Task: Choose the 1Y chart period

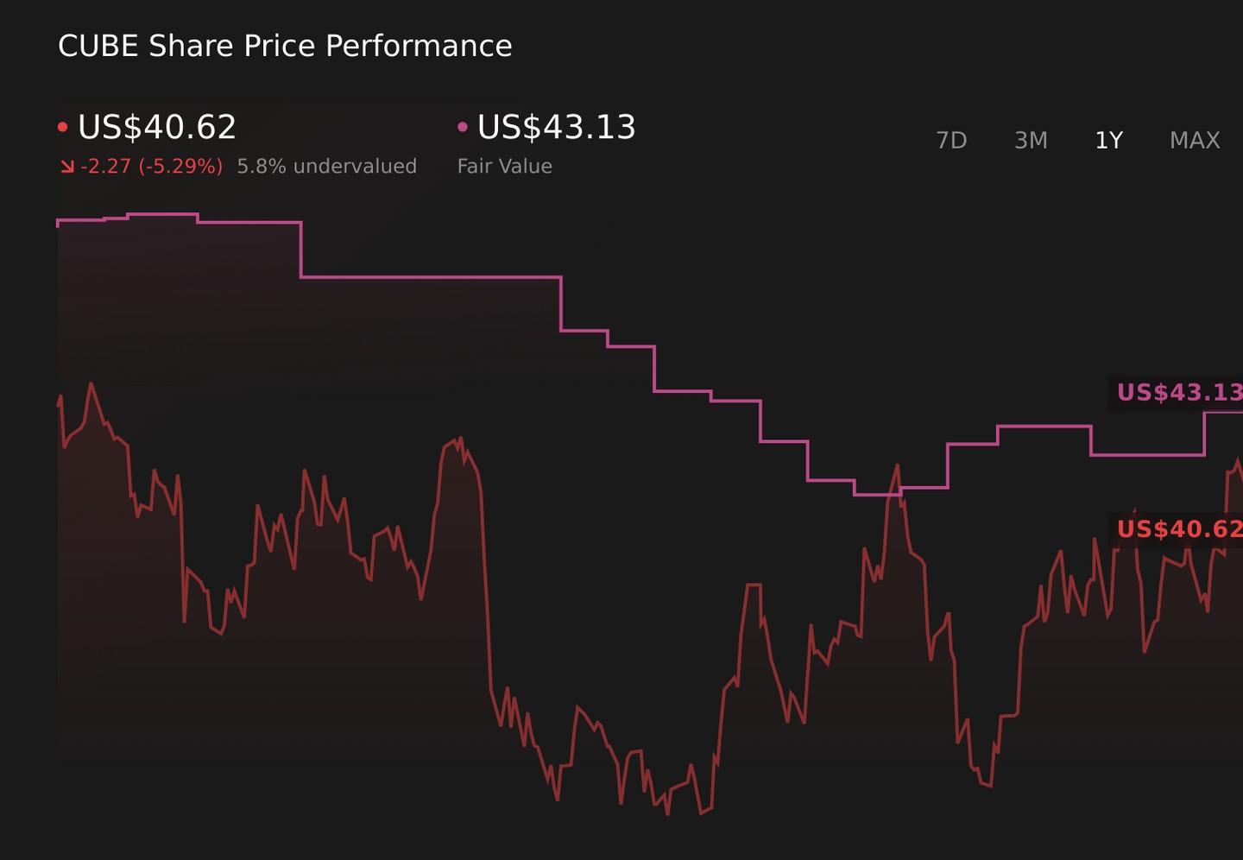Action: pyautogui.click(x=1108, y=141)
